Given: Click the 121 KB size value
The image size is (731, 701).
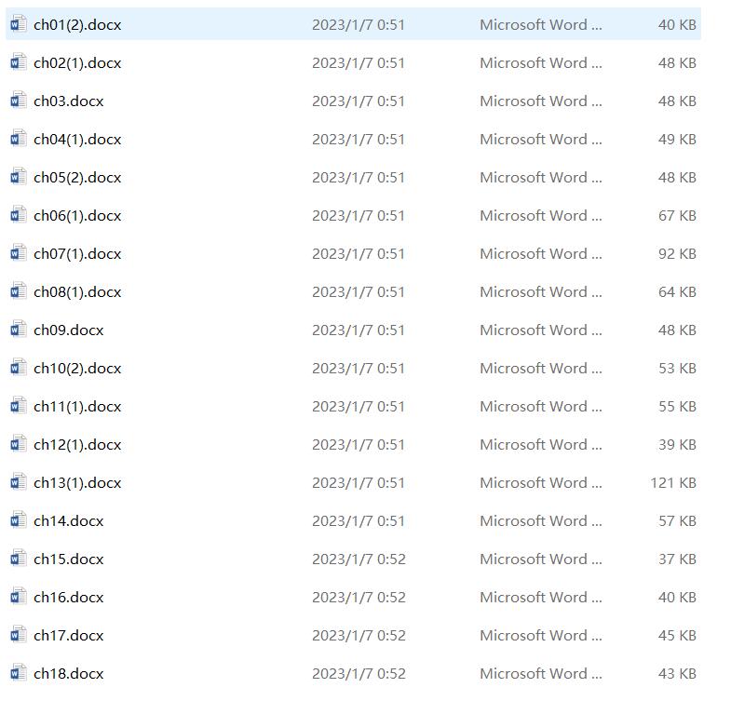Looking at the screenshot, I should pos(673,483).
